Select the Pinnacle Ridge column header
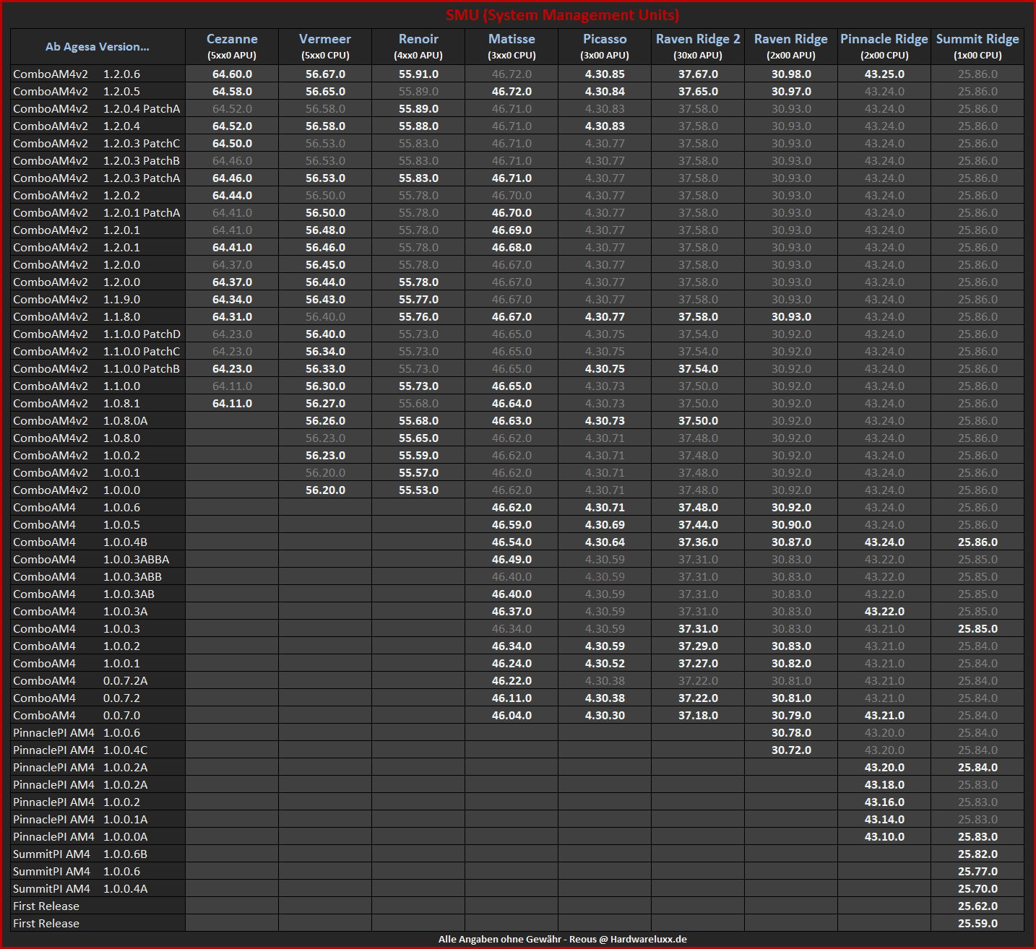 click(x=884, y=47)
